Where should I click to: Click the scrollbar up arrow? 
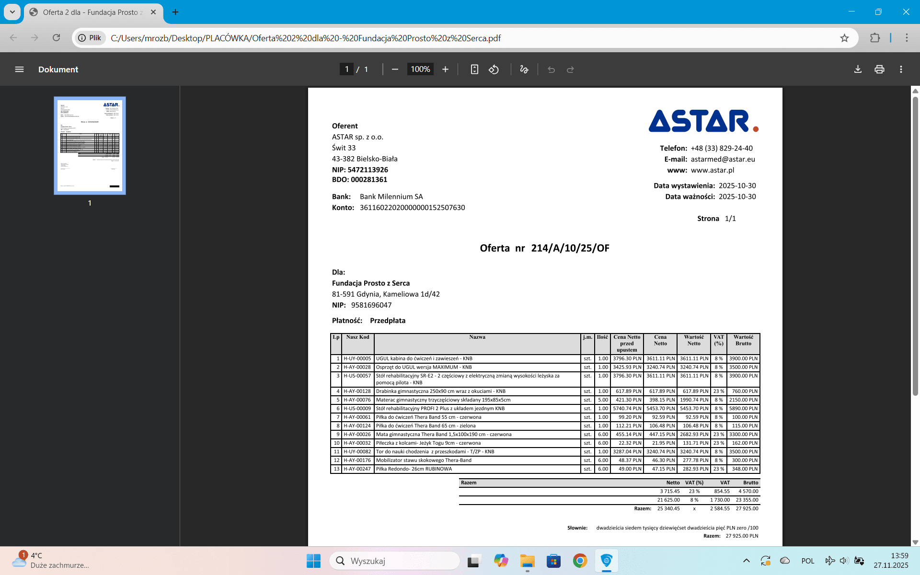pos(915,91)
